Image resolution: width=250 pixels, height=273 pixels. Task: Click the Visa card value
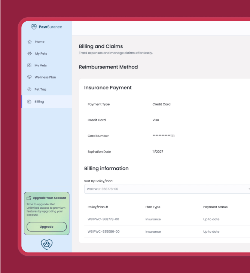click(x=156, y=120)
